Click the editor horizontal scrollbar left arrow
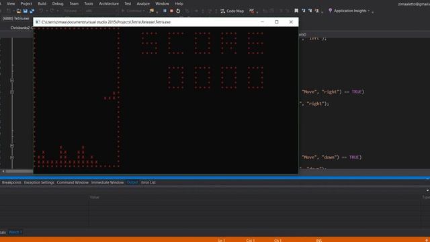Screen dimensions: 430x242 point(3,171)
